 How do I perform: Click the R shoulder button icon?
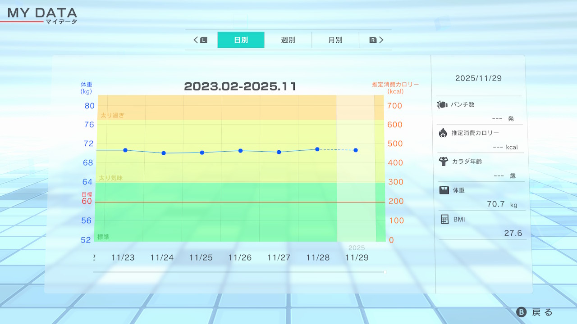pos(373,40)
